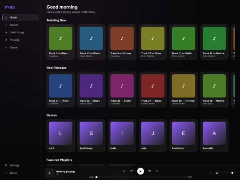This screenshot has height=180, width=240.
Task: Open Track 13 — Glass blue cover
Action: pyautogui.click(x=91, y=38)
